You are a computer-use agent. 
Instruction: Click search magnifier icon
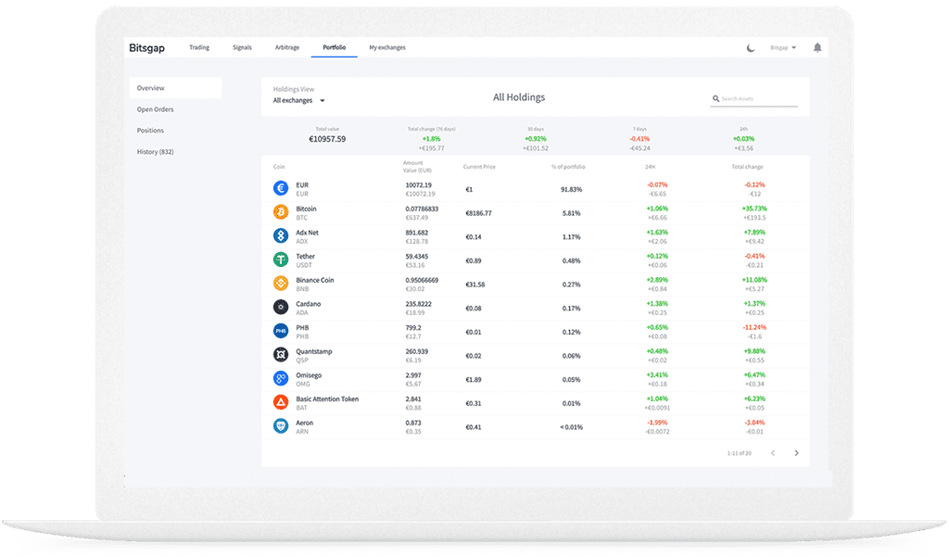716,98
